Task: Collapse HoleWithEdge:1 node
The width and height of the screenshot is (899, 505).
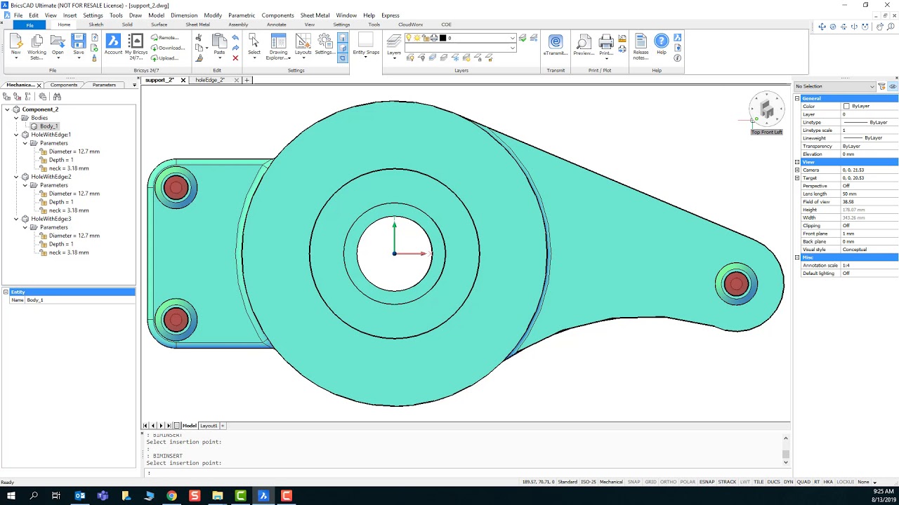Action: click(x=16, y=135)
